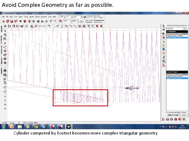Click the Show > button
Screen dimensions: 189x141
(x=184, y=115)
